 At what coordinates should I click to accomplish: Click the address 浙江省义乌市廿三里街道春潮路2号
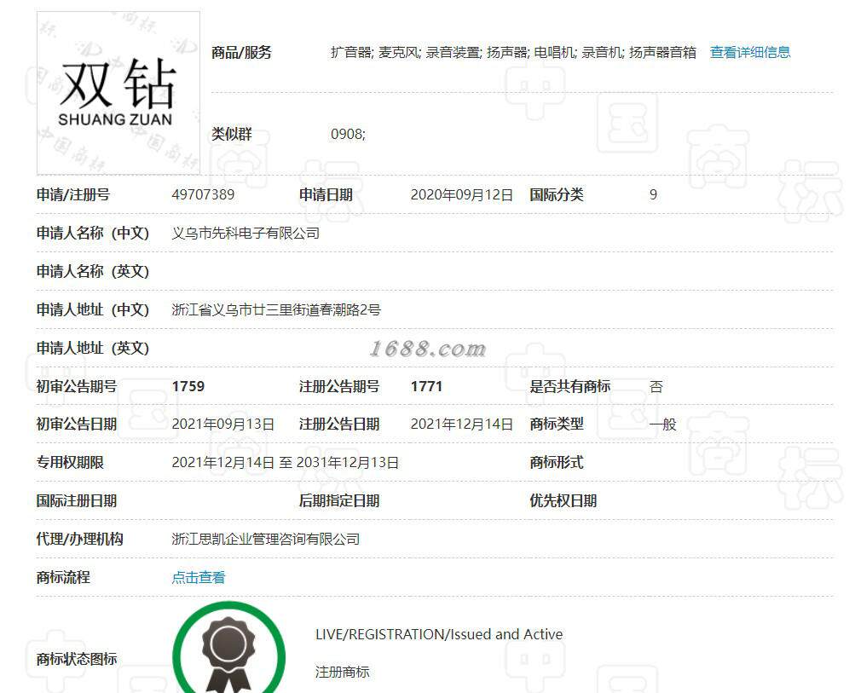click(x=276, y=309)
